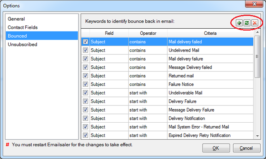Close the Options dialog window
The image size is (266, 159).
(x=254, y=4)
